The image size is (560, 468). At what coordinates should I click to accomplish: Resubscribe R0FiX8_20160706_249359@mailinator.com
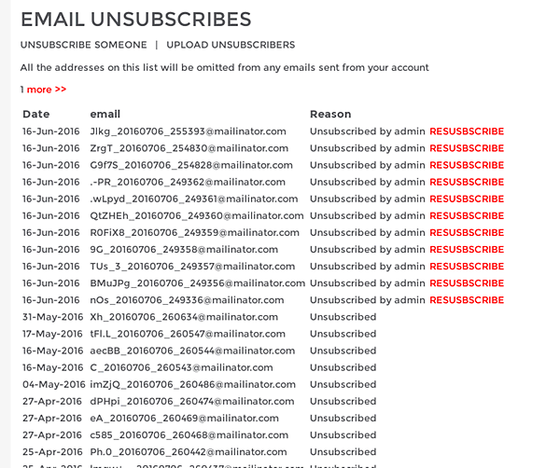[467, 232]
